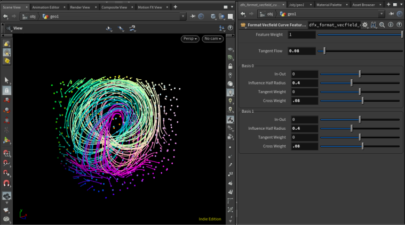Open the No cam camera dropdown
This screenshot has height=225, width=405.
click(x=212, y=39)
